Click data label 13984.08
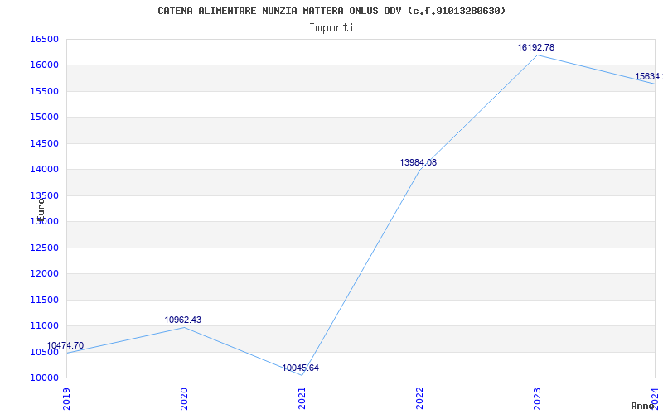The height and width of the screenshot is (414, 663). 419,162
